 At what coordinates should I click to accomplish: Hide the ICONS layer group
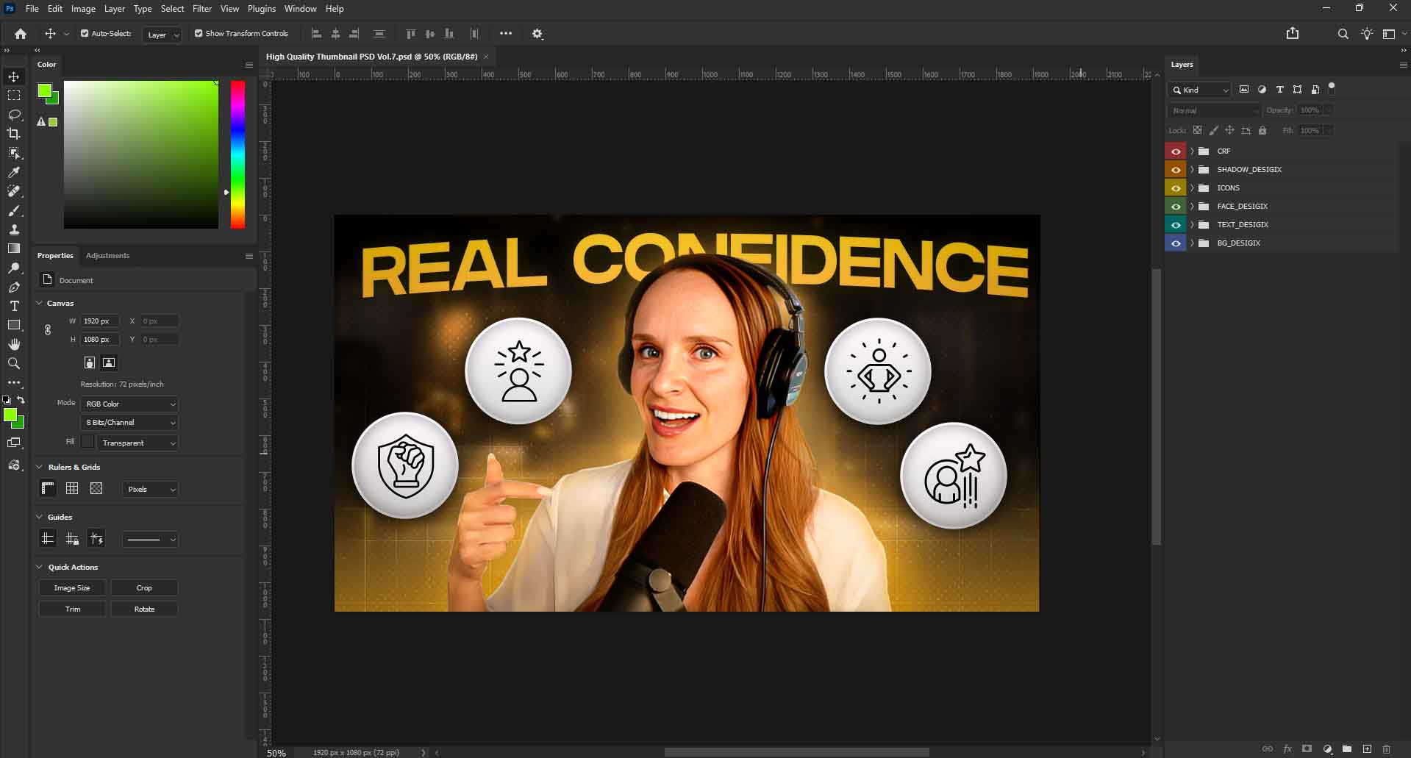pos(1176,188)
